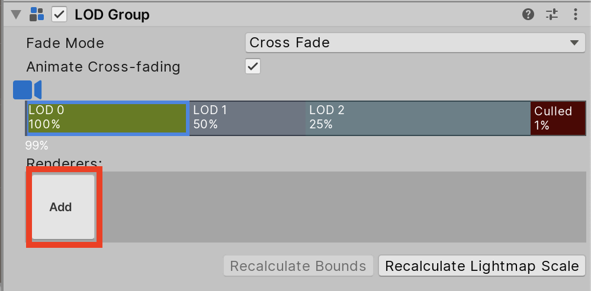Open the three-dot component context menu
The height and width of the screenshot is (291, 591).
575,15
